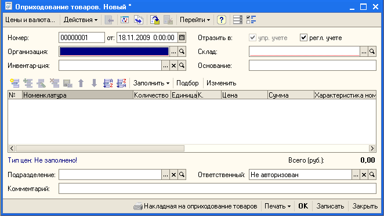The height and width of the screenshot is (216, 384).
Task: Click the Тип цен: Не заполнено link
Action: [42, 160]
